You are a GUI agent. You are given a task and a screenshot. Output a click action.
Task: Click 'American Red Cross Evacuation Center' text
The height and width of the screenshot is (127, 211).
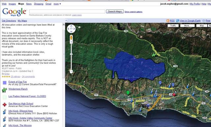tap(28, 106)
